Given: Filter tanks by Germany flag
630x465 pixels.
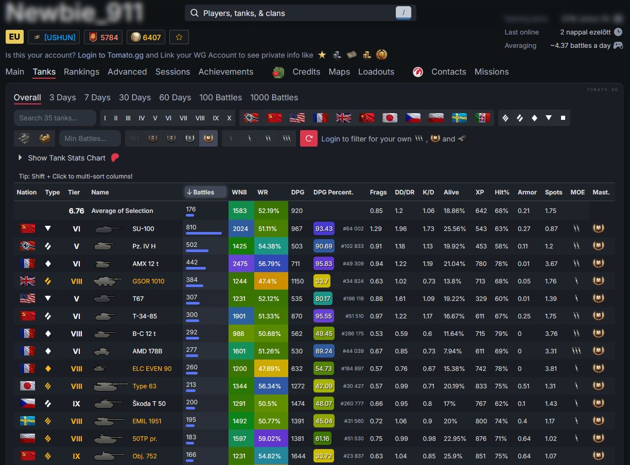Looking at the screenshot, I should tap(251, 118).
